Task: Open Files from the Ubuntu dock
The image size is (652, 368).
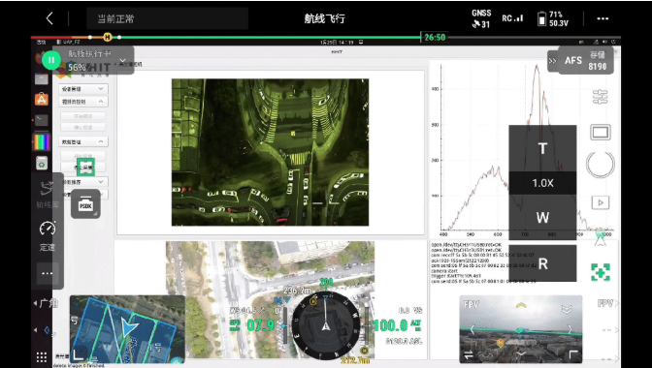Action: coord(41,78)
